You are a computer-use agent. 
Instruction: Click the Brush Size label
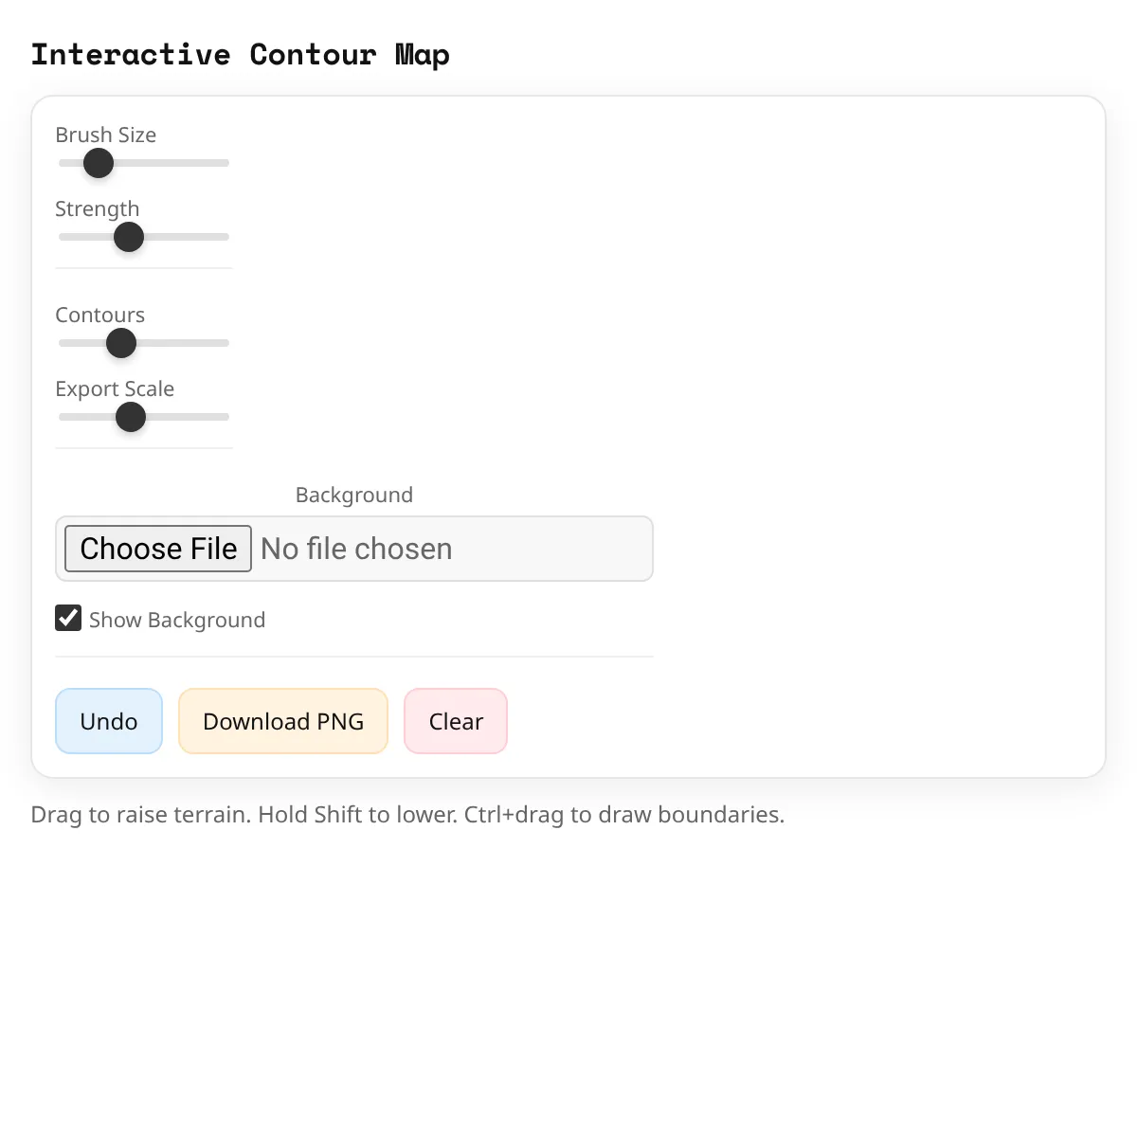click(106, 135)
